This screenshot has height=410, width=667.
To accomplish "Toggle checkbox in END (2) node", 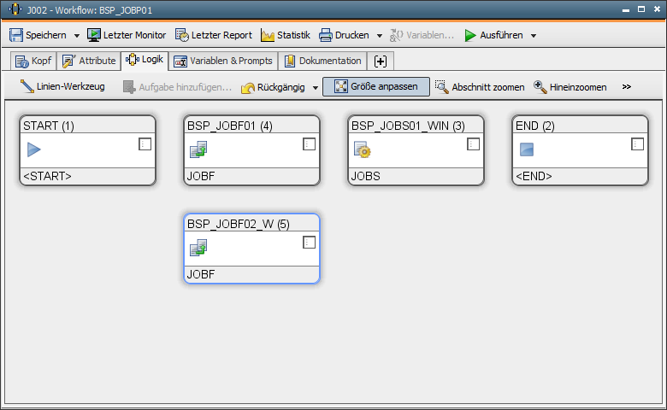I will tap(638, 144).
